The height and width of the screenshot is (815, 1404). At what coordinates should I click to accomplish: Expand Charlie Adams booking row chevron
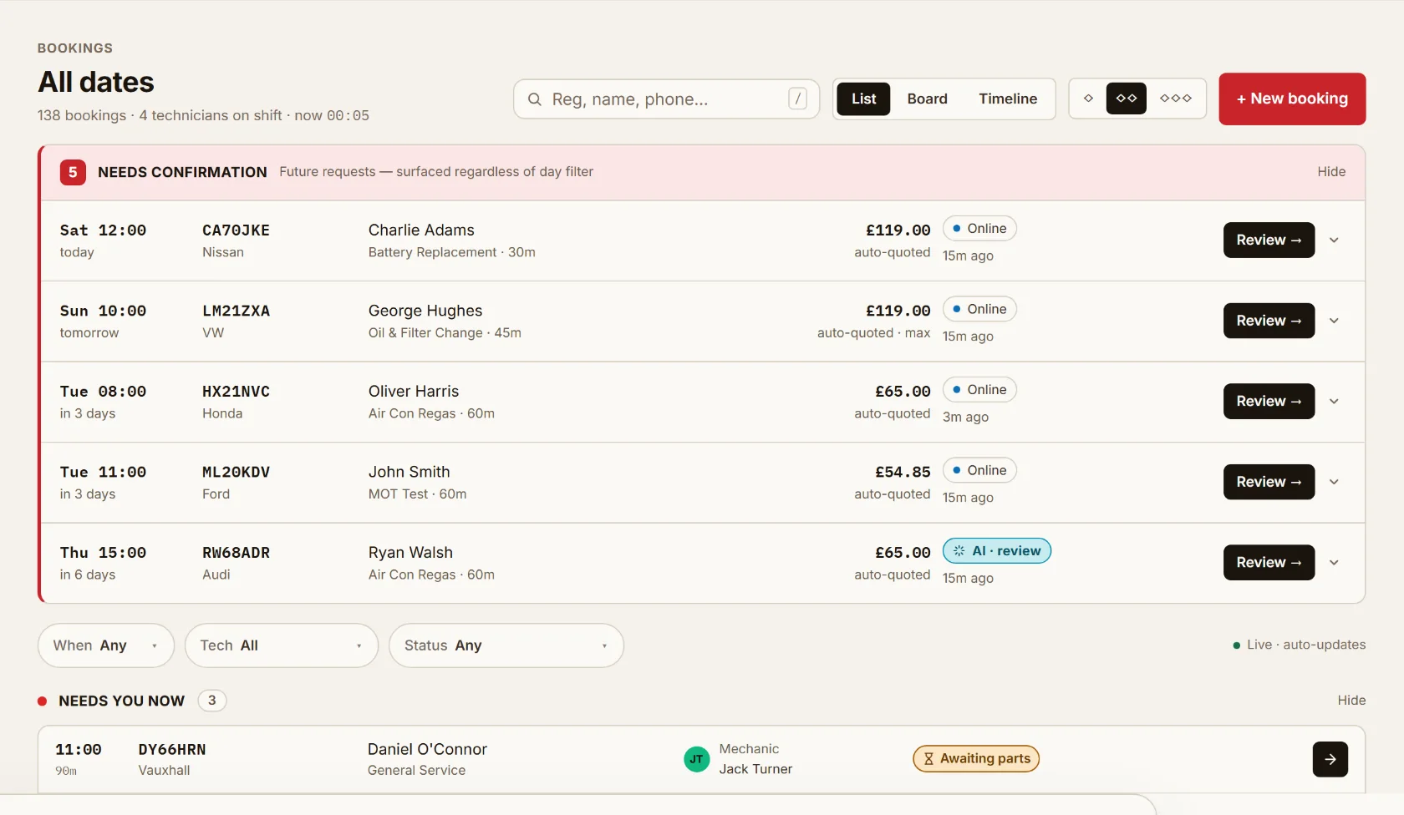[1335, 240]
